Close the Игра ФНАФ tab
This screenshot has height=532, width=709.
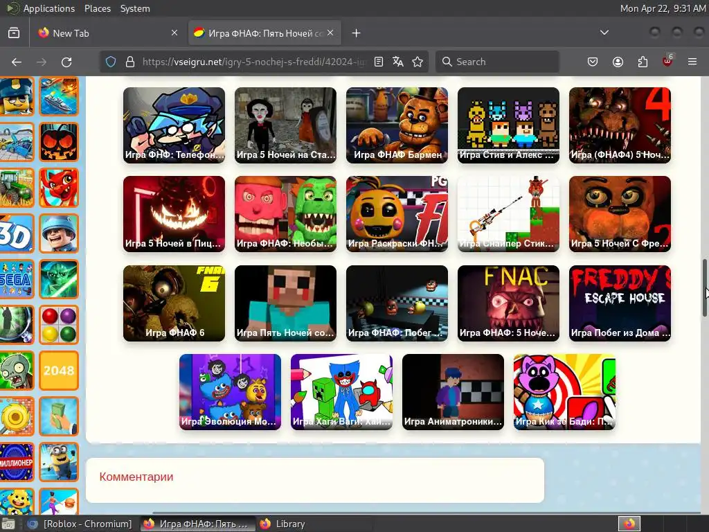coord(330,33)
